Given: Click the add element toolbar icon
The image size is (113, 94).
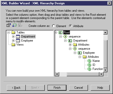Looking at the screenshot, I should click(14, 25).
